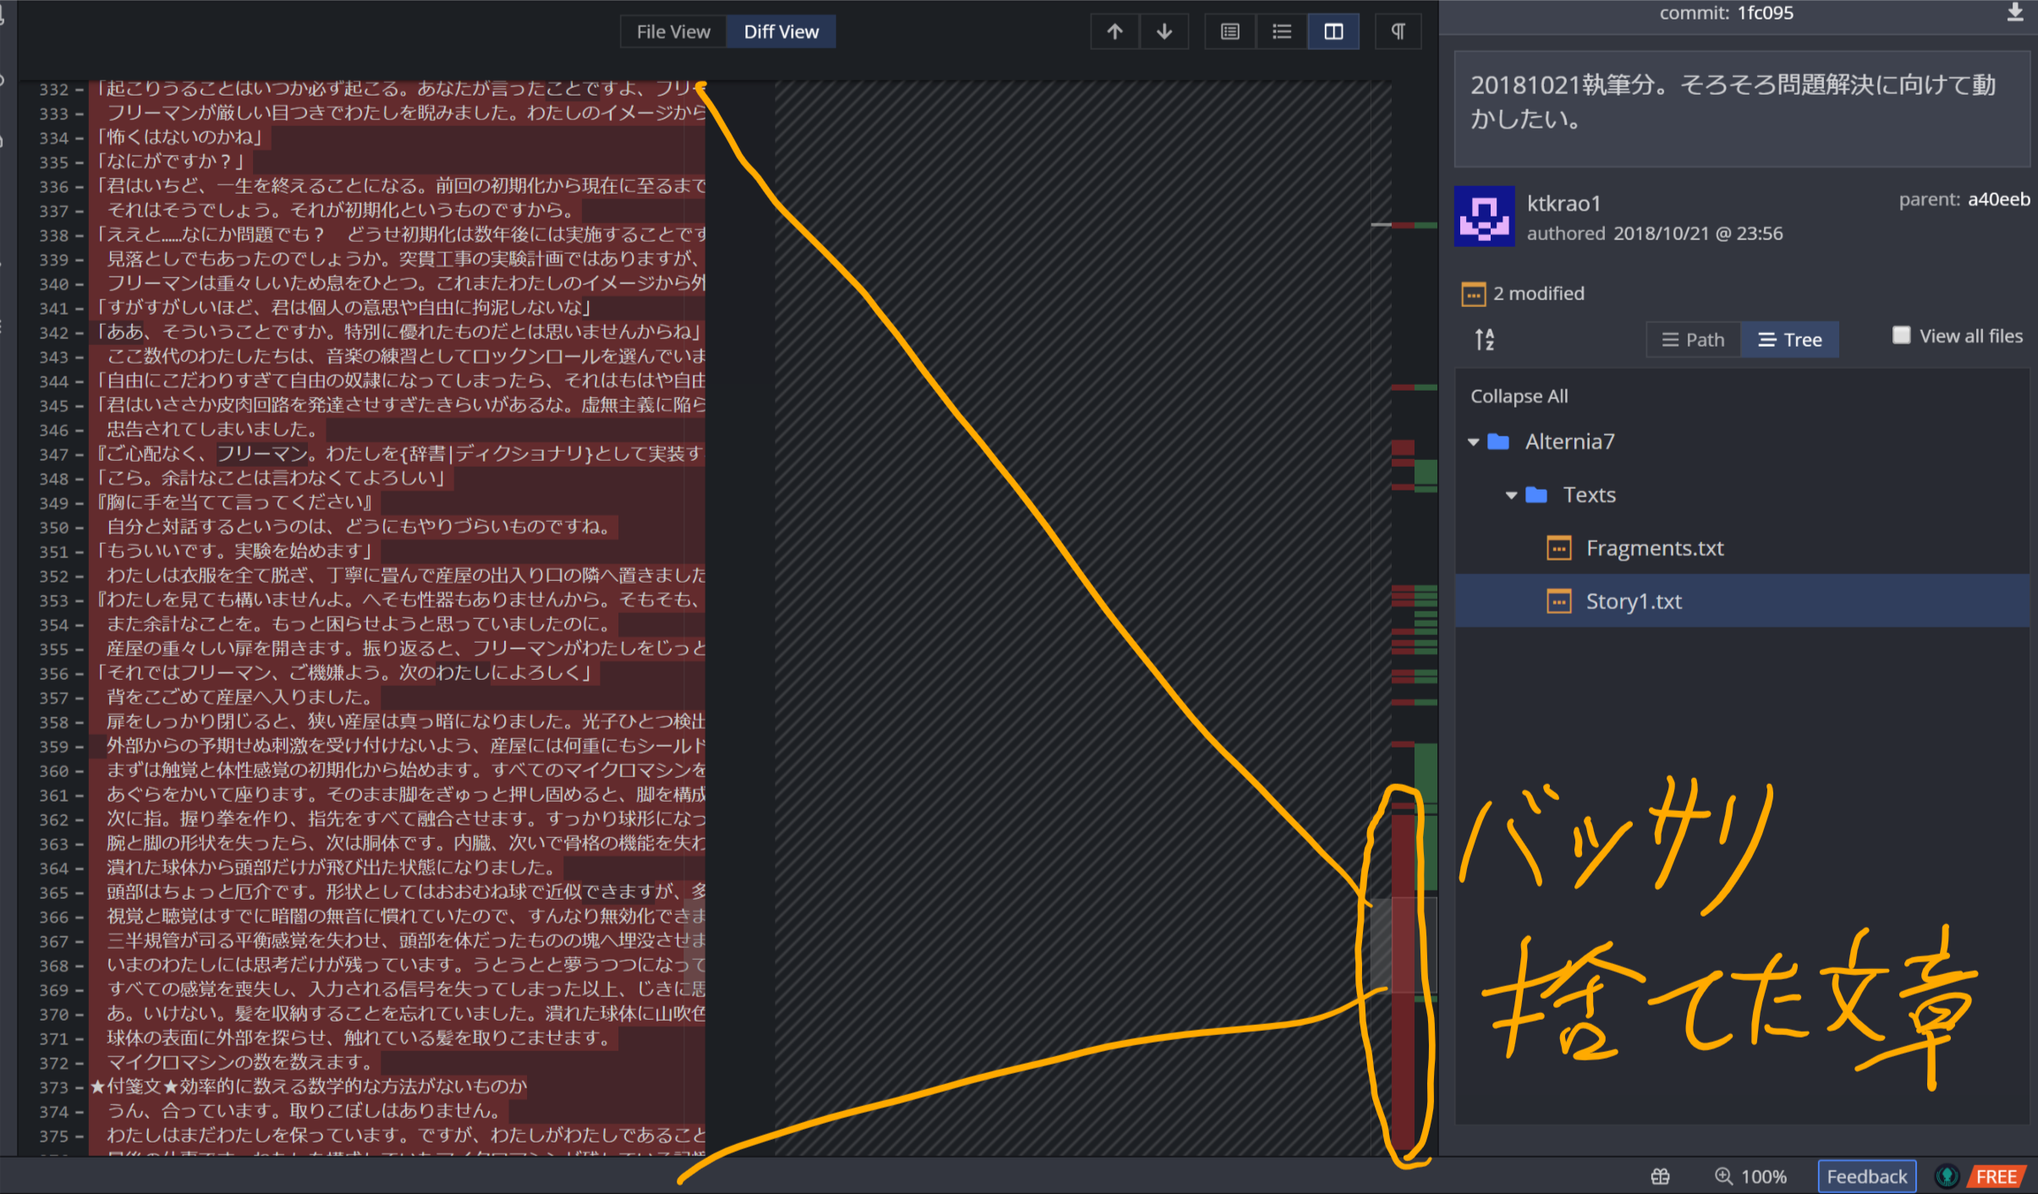Click the GitKraken logo in status bar

click(x=1947, y=1176)
